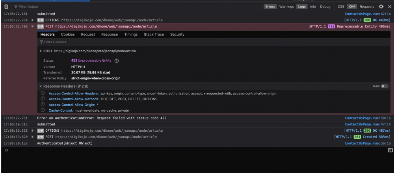Click strict-origin-when-cross-origin value
Image resolution: width=394 pixels, height=173 pixels.
pyautogui.click(x=96, y=78)
